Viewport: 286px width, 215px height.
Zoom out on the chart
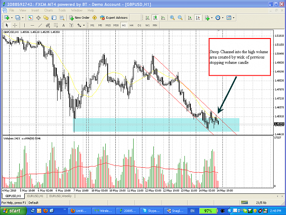point(180,18)
